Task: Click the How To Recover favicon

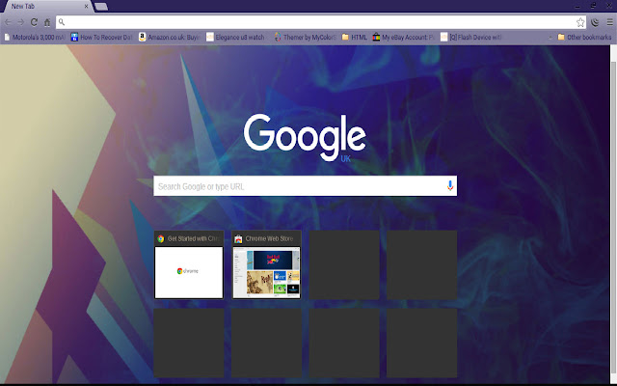Action: [74, 37]
